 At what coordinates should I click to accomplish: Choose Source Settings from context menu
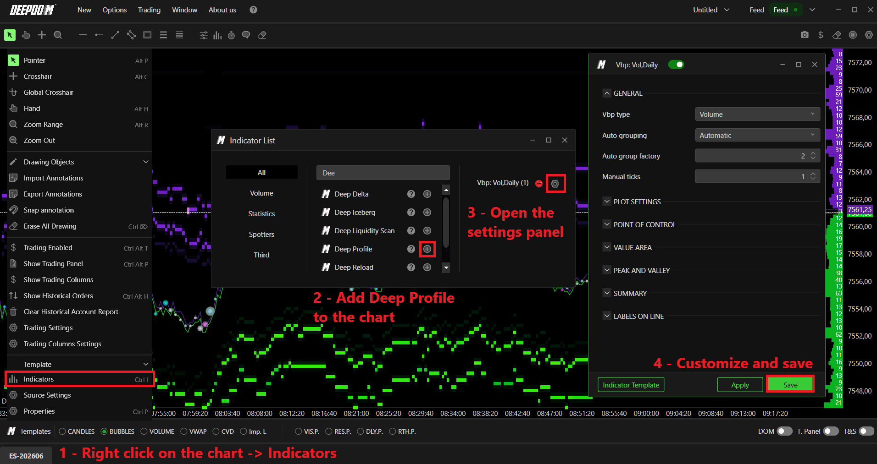click(x=79, y=395)
